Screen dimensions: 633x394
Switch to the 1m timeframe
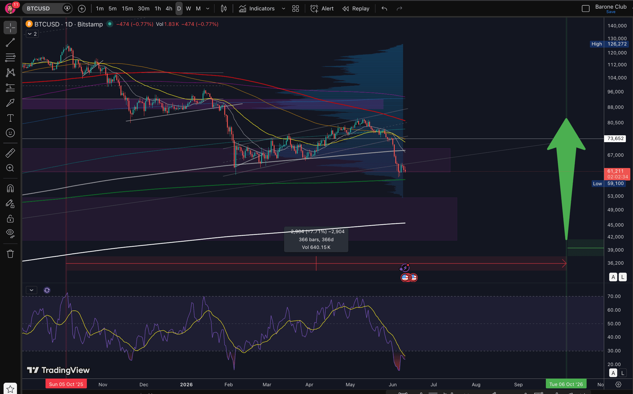point(100,9)
